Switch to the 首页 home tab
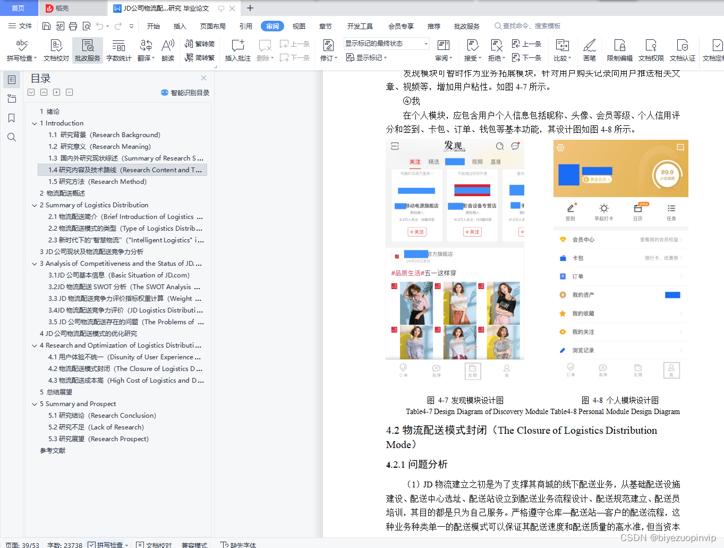Screen dimensions: 724x548 point(19,8)
